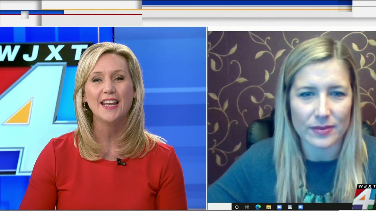This screenshot has height=211, width=376.
Task: Open the document app icon between the Zoom icons
Action: click(x=290, y=207)
